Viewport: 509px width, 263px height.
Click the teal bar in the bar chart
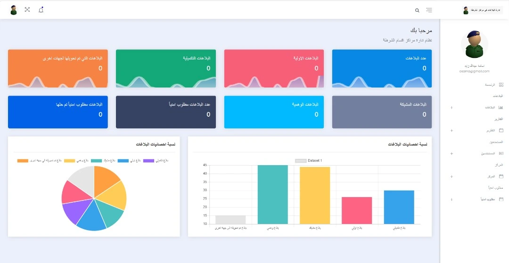coord(272,194)
